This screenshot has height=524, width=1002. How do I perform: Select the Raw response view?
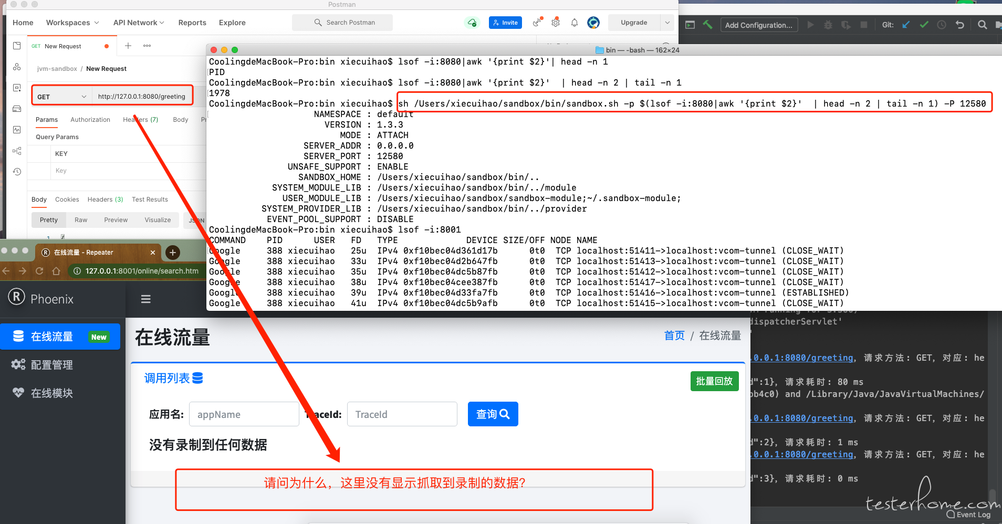coord(81,220)
